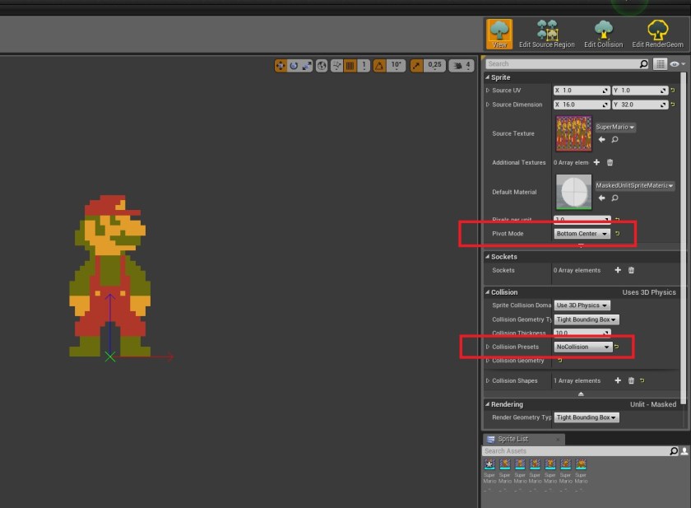Open the Default Material sphere preview

click(x=573, y=191)
